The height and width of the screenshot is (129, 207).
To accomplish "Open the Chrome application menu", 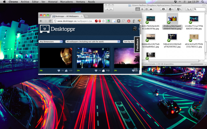I will [13, 2].
